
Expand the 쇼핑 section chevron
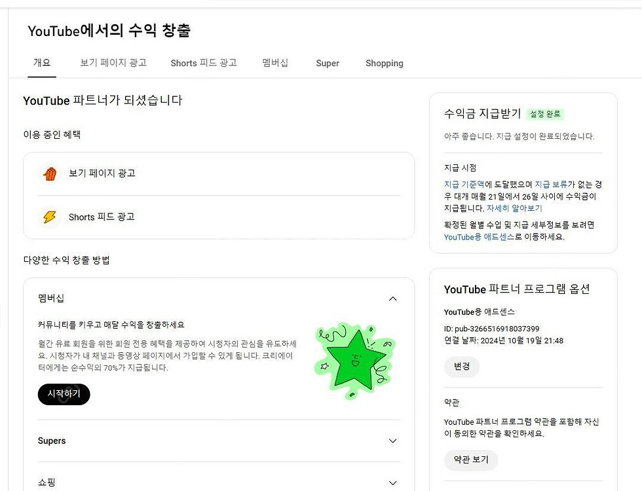[x=392, y=482]
